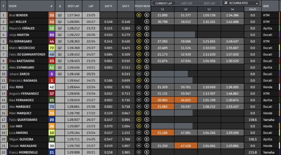The width and height of the screenshot is (281, 155).
Task: Click Enea Bastianini's hard front tyre icon
Action: coord(139,61)
